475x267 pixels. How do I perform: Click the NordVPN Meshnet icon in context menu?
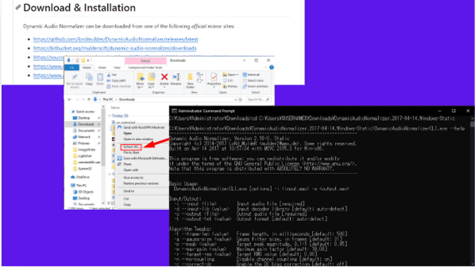point(120,127)
